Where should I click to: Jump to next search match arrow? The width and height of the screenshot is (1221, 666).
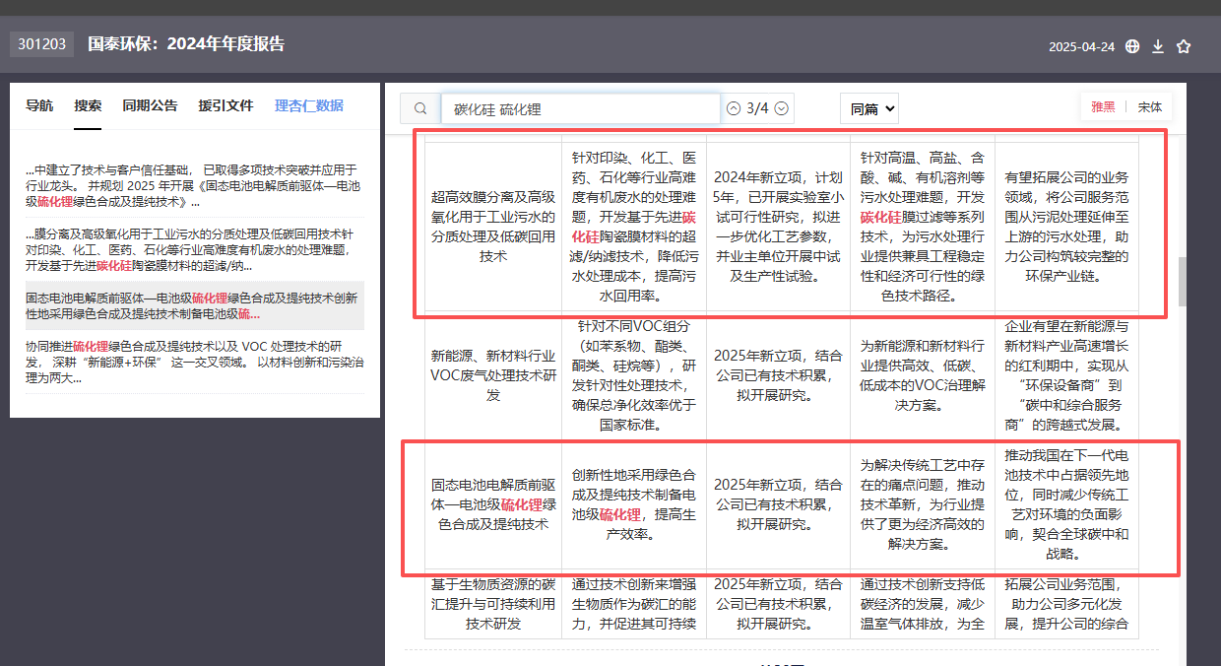(x=782, y=108)
